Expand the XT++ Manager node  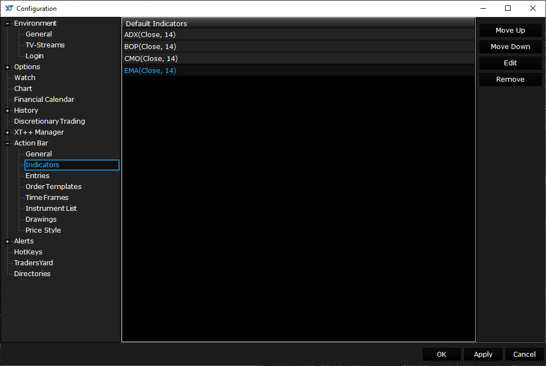[x=7, y=132]
